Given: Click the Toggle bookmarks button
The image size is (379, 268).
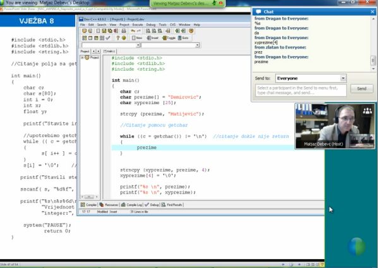Looking at the screenshot, I should tap(169, 38).
